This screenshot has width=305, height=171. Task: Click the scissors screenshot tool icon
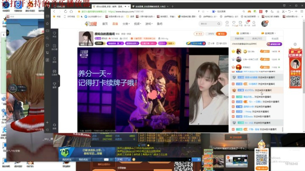283,11
